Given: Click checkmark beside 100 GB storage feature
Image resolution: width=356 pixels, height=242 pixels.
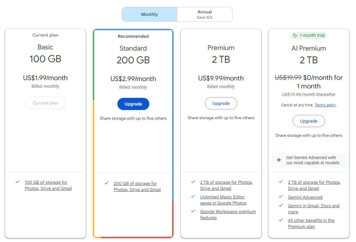Looking at the screenshot, I should click(17, 182).
